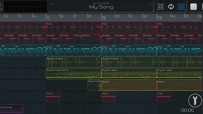Jump to bar 5 on the ruler

point(48,17)
